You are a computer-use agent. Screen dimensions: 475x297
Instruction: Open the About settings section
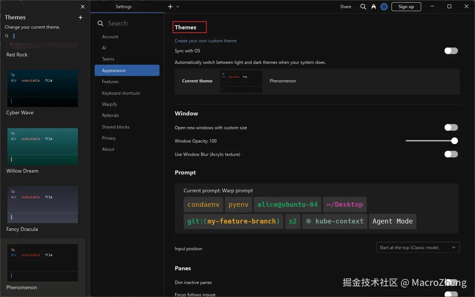(108, 149)
